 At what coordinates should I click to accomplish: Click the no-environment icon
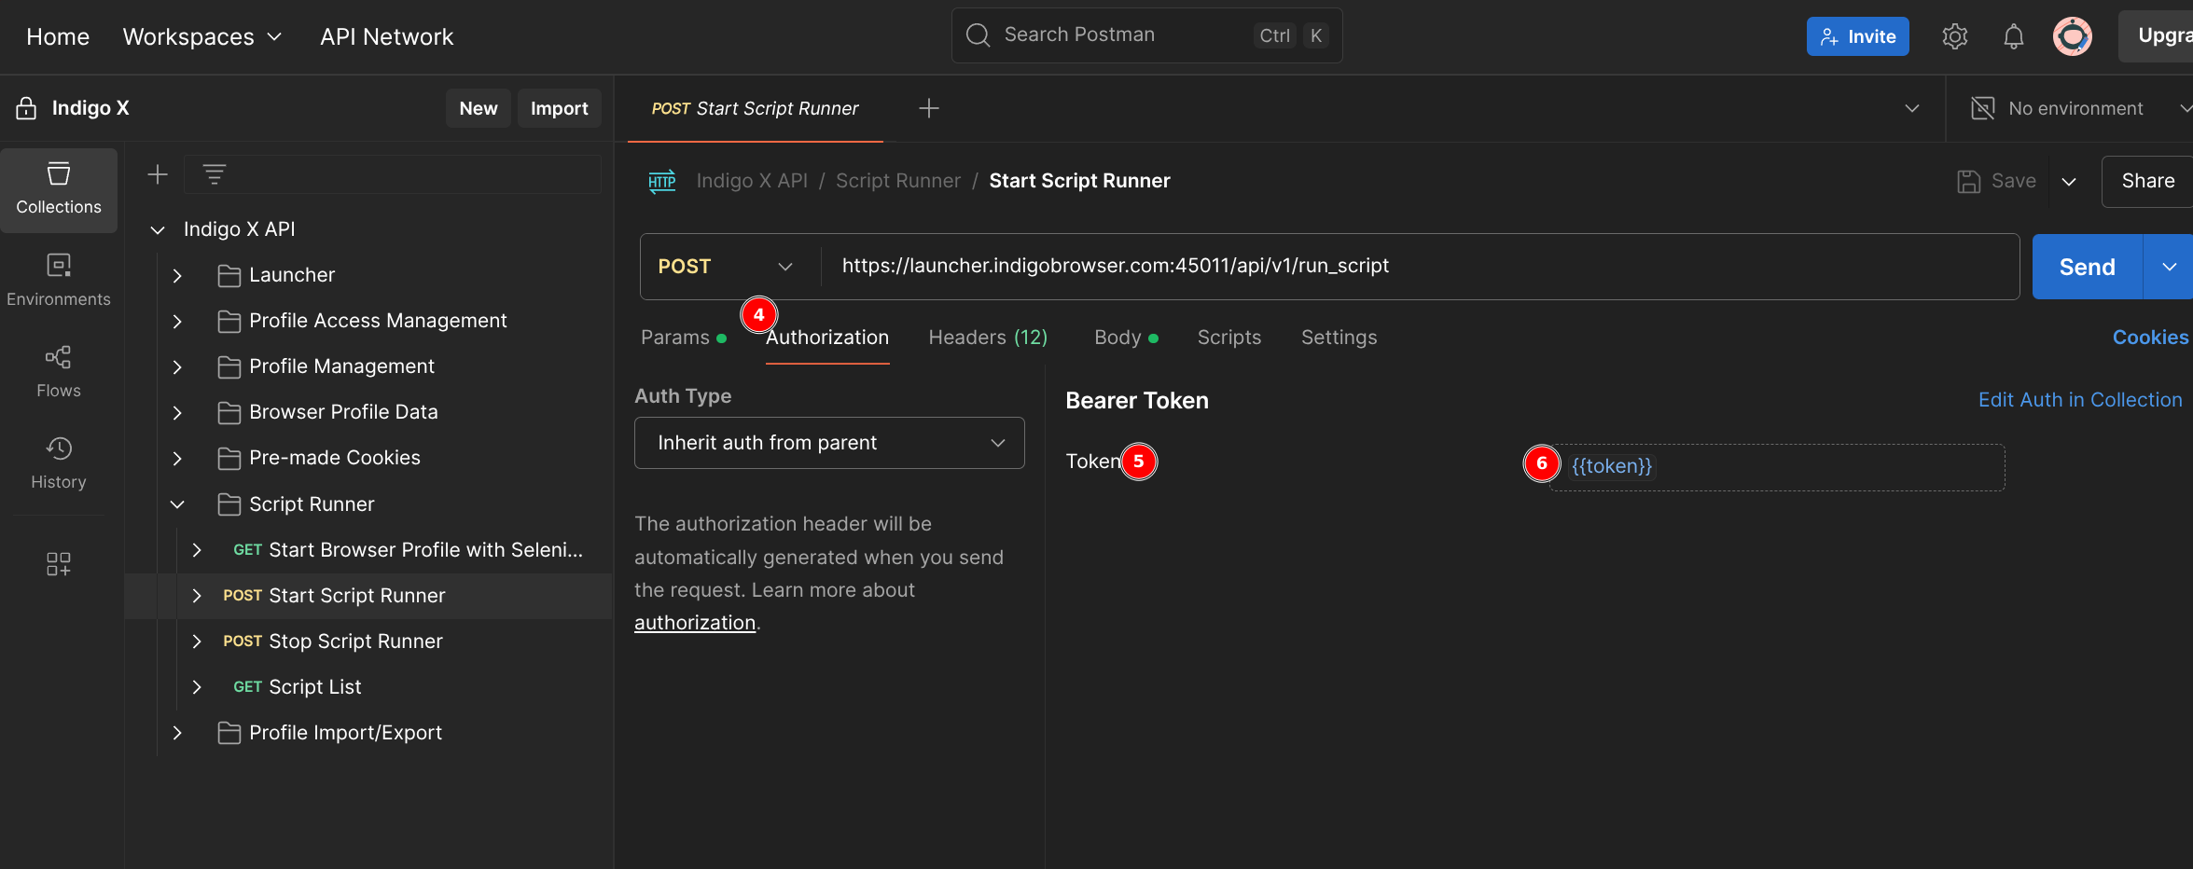tap(1983, 108)
